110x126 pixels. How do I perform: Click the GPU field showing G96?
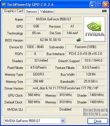pyautogui.click(x=36, y=26)
